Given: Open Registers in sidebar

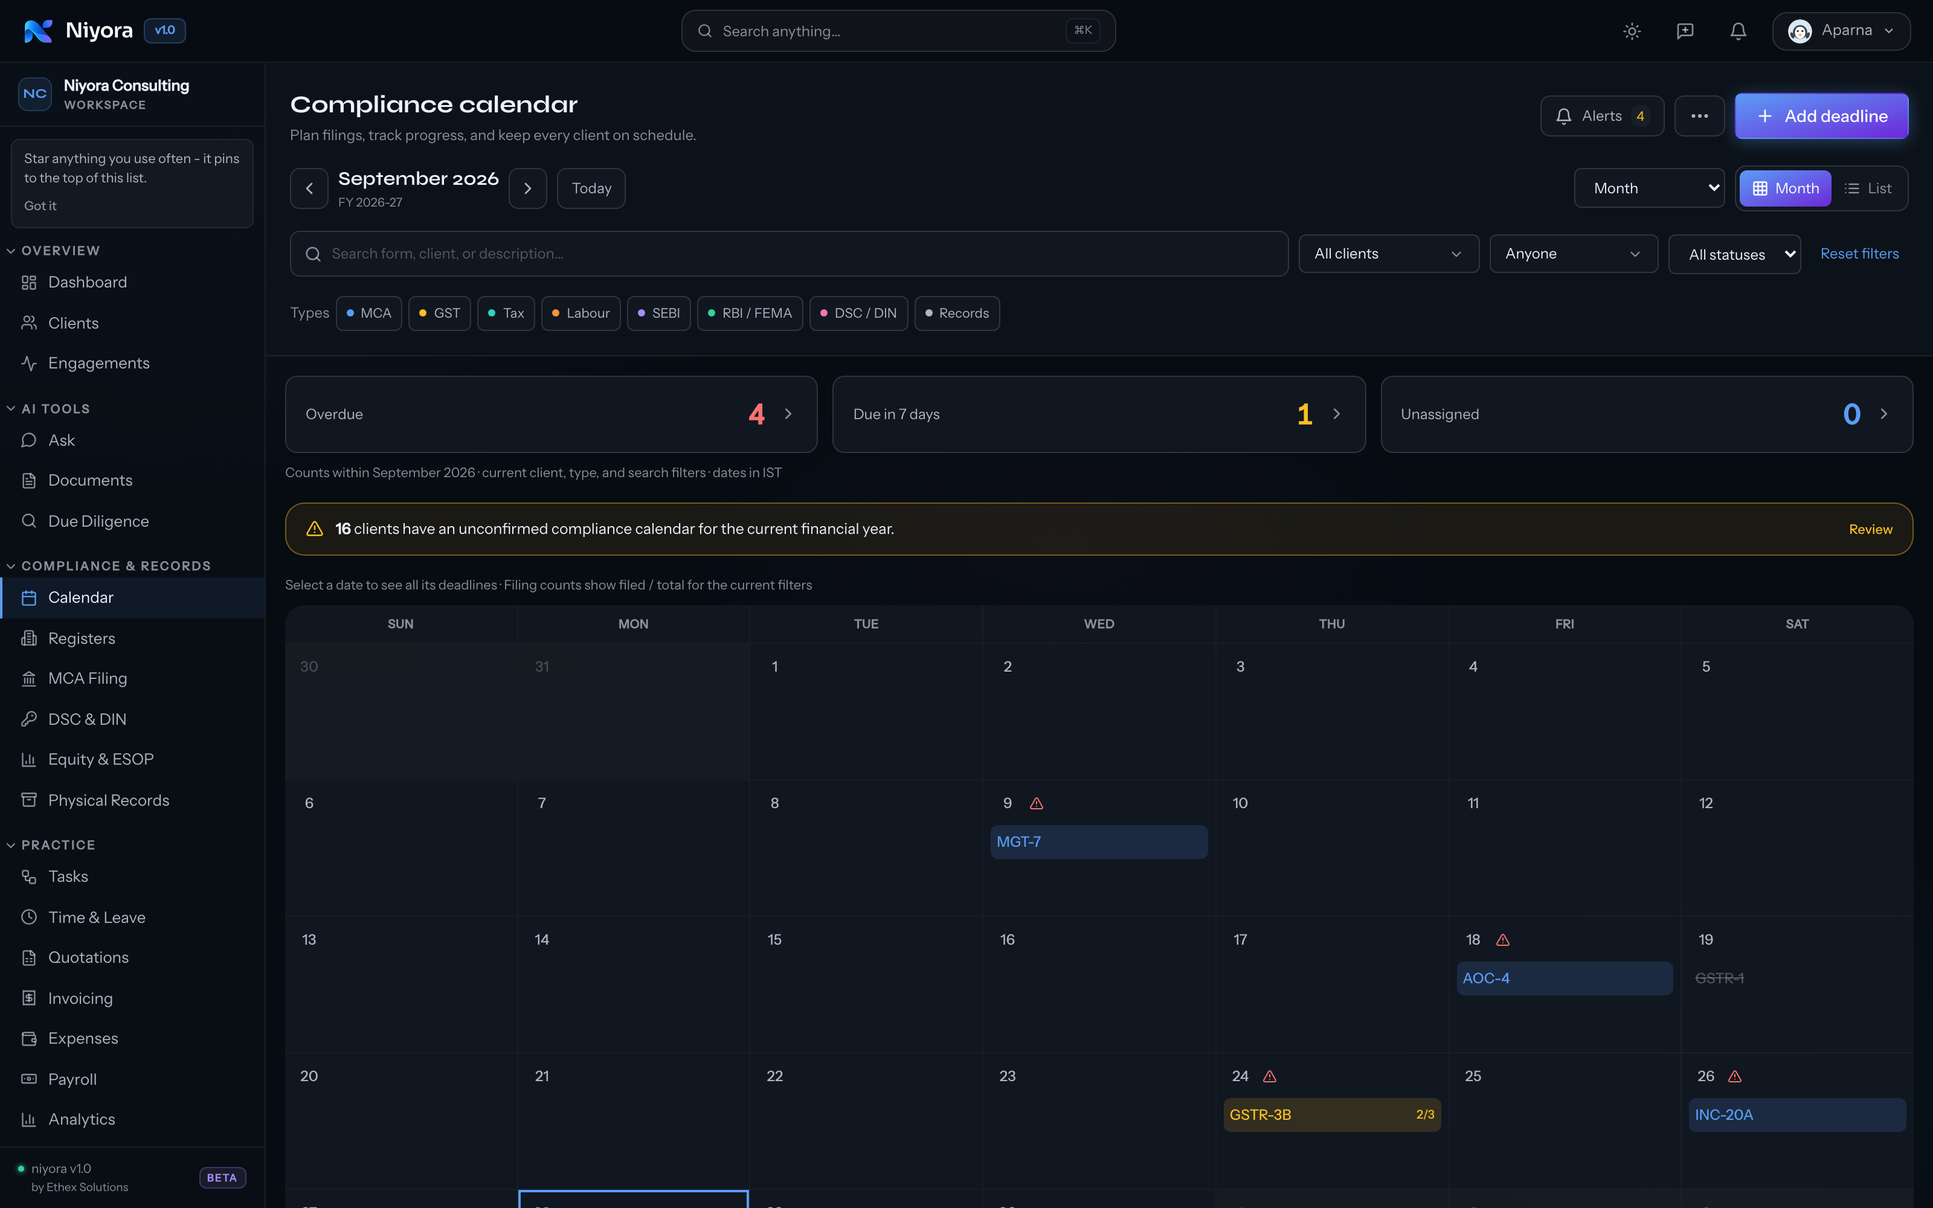Looking at the screenshot, I should click(x=133, y=638).
